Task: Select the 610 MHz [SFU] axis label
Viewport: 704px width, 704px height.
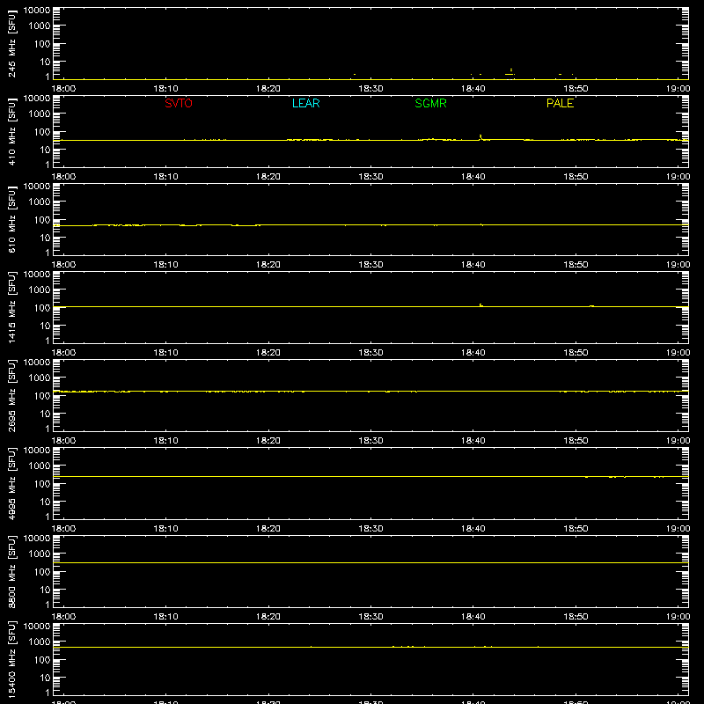Action: (x=11, y=219)
